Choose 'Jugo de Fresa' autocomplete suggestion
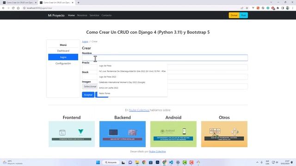The width and height of the screenshot is (296, 166). (x=132, y=65)
